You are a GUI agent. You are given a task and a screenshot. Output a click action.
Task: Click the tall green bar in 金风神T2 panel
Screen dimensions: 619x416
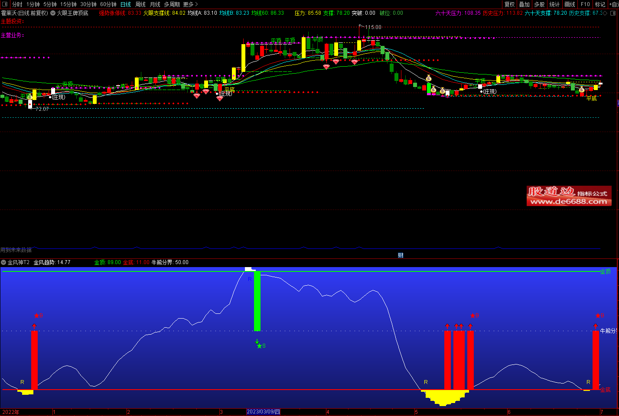coord(257,301)
